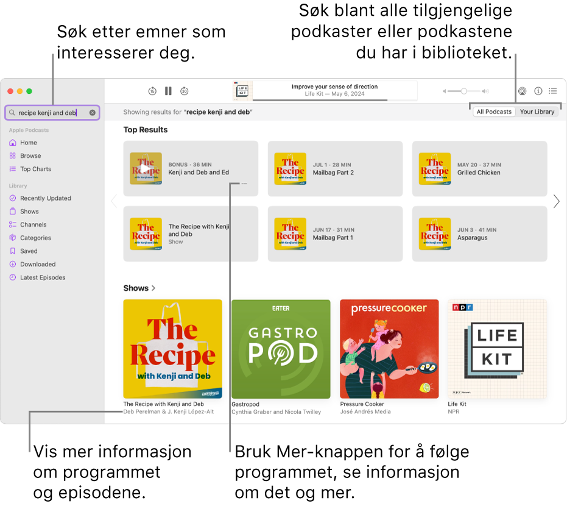567x506 pixels.
Task: Open the Mailbag Part 1 episode
Action: [x=335, y=234]
